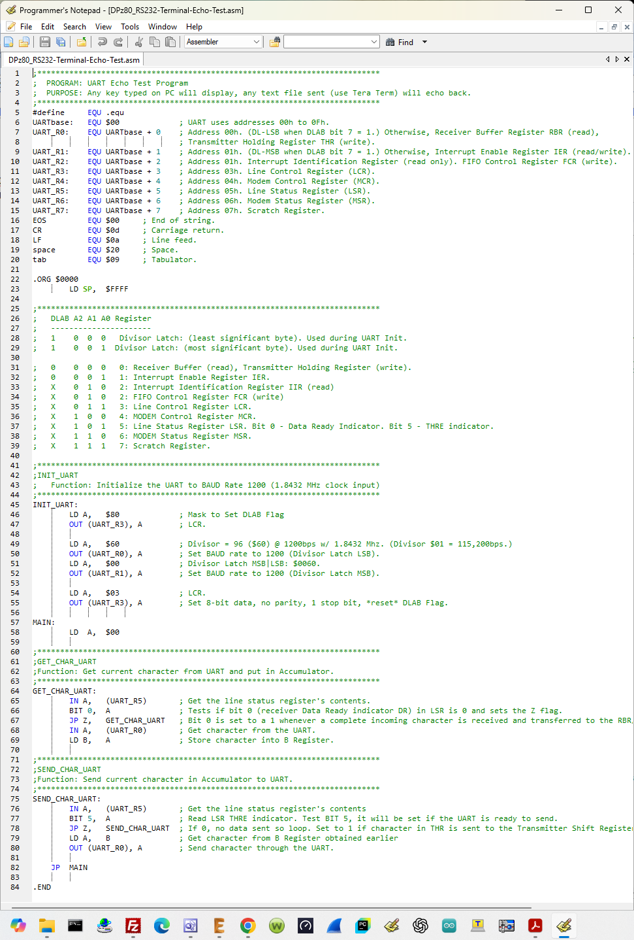Open the Assembler language scheme dropdown
Image resolution: width=634 pixels, height=940 pixels.
click(256, 42)
